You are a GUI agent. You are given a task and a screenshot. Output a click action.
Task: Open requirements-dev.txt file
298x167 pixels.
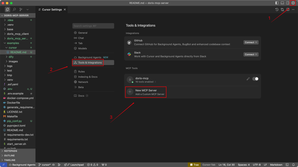18,135
